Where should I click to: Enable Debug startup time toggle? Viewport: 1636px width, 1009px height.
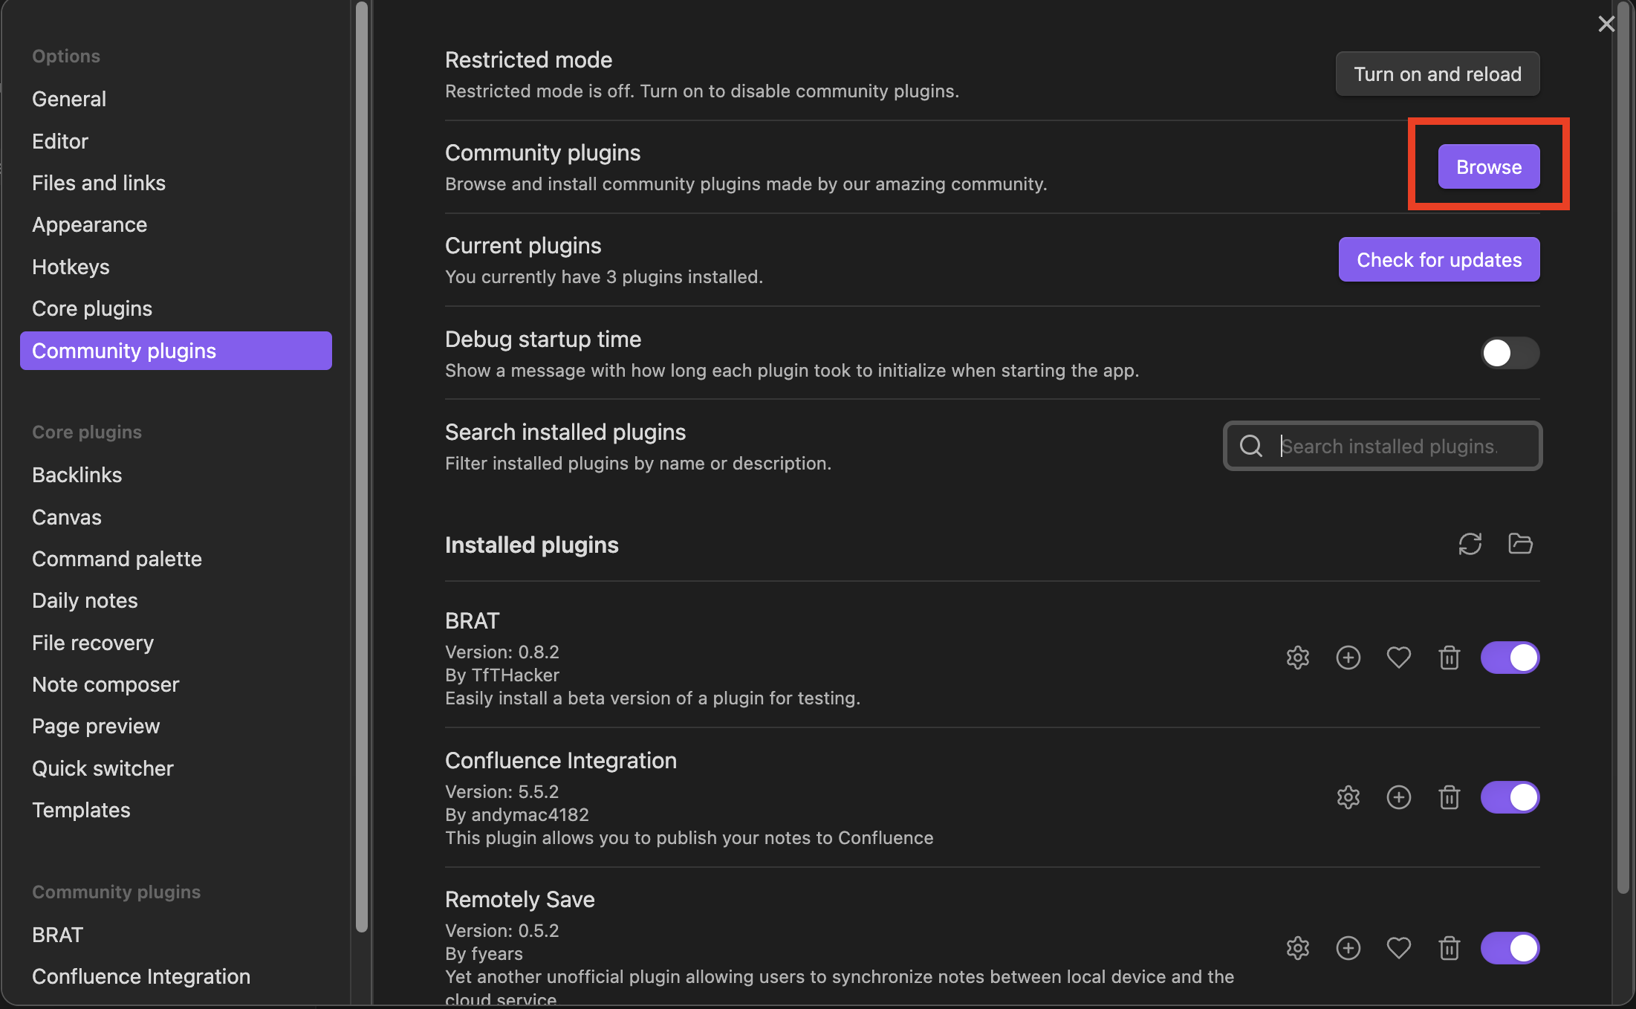pos(1510,353)
